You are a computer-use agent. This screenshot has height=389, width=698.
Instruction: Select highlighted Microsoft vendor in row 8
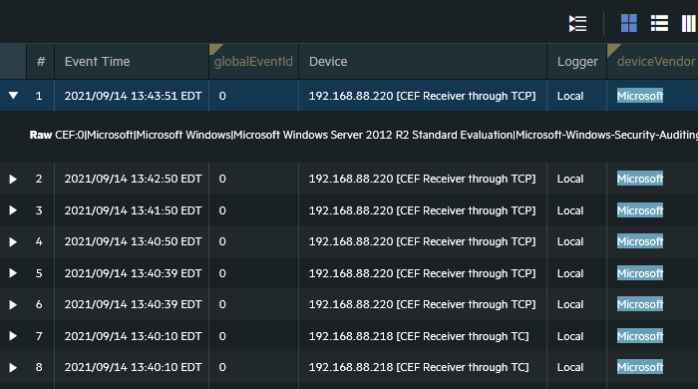640,367
